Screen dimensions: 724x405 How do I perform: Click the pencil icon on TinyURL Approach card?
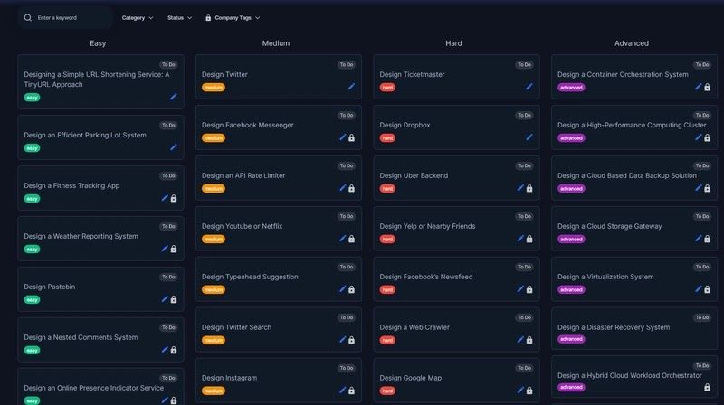(x=173, y=96)
